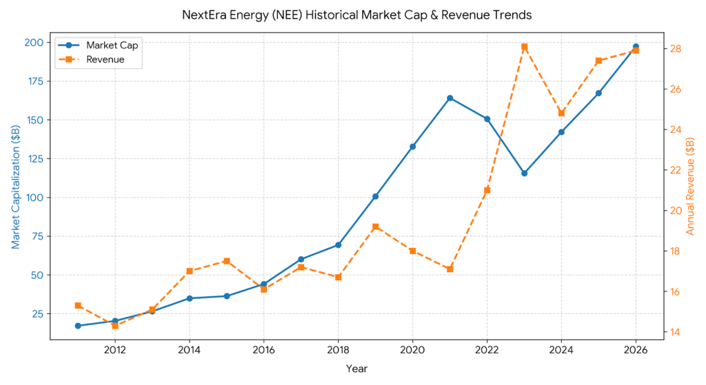Click the '2022' x-axis tick label
This screenshot has height=385, width=706.
(x=487, y=350)
